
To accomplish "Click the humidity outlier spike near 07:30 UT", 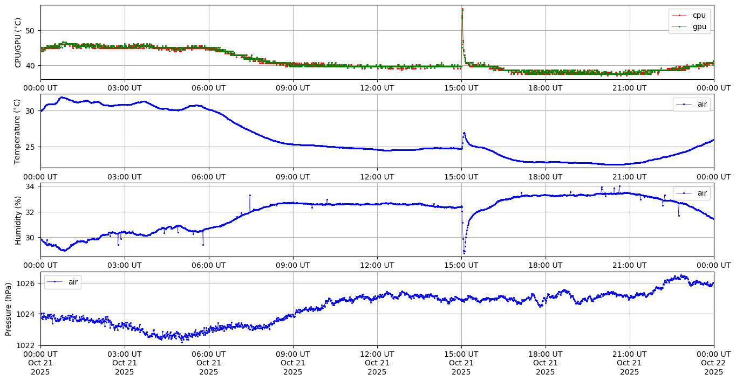I will tap(250, 195).
